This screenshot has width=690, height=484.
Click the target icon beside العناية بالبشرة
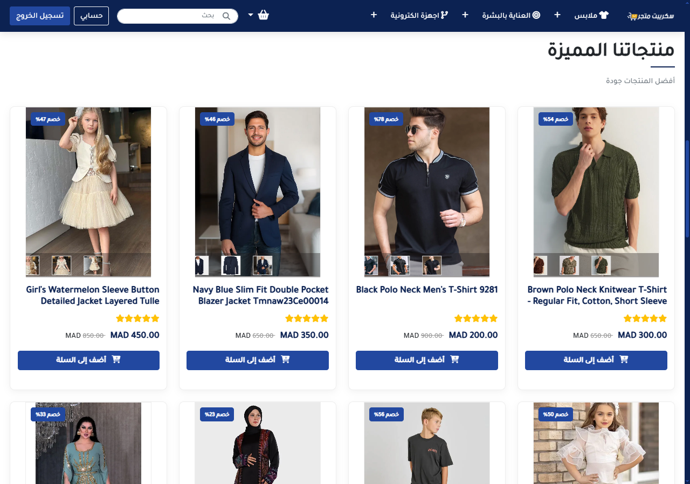[x=536, y=15]
